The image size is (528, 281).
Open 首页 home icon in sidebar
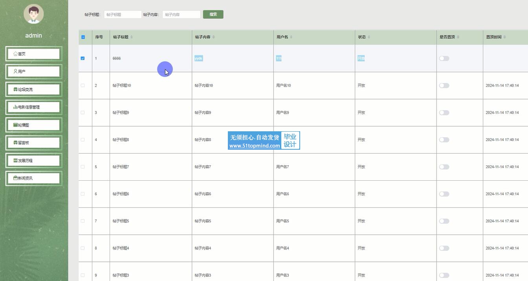point(15,54)
